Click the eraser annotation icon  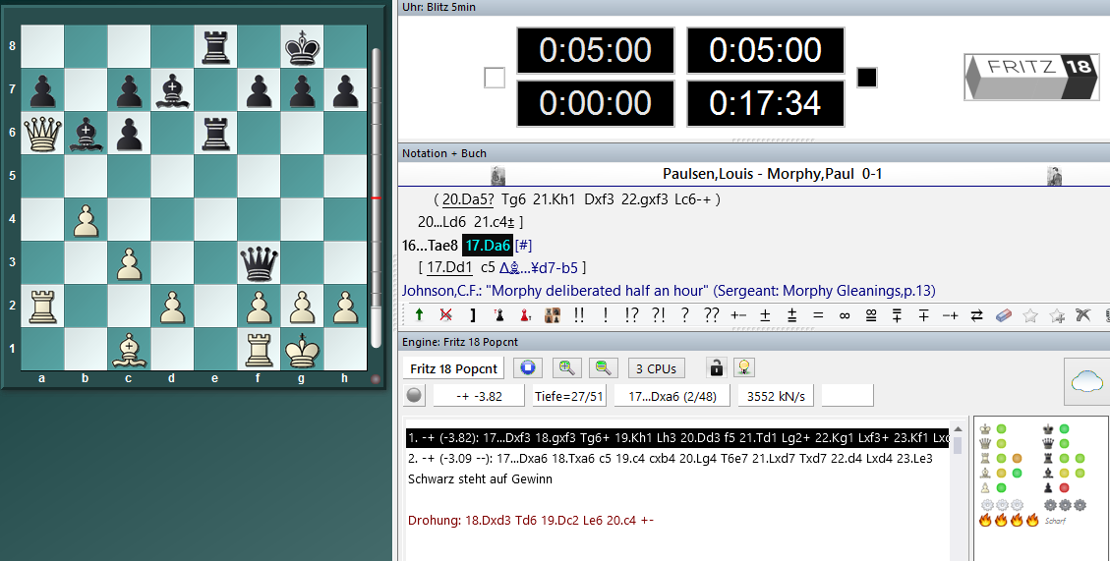point(1003,315)
